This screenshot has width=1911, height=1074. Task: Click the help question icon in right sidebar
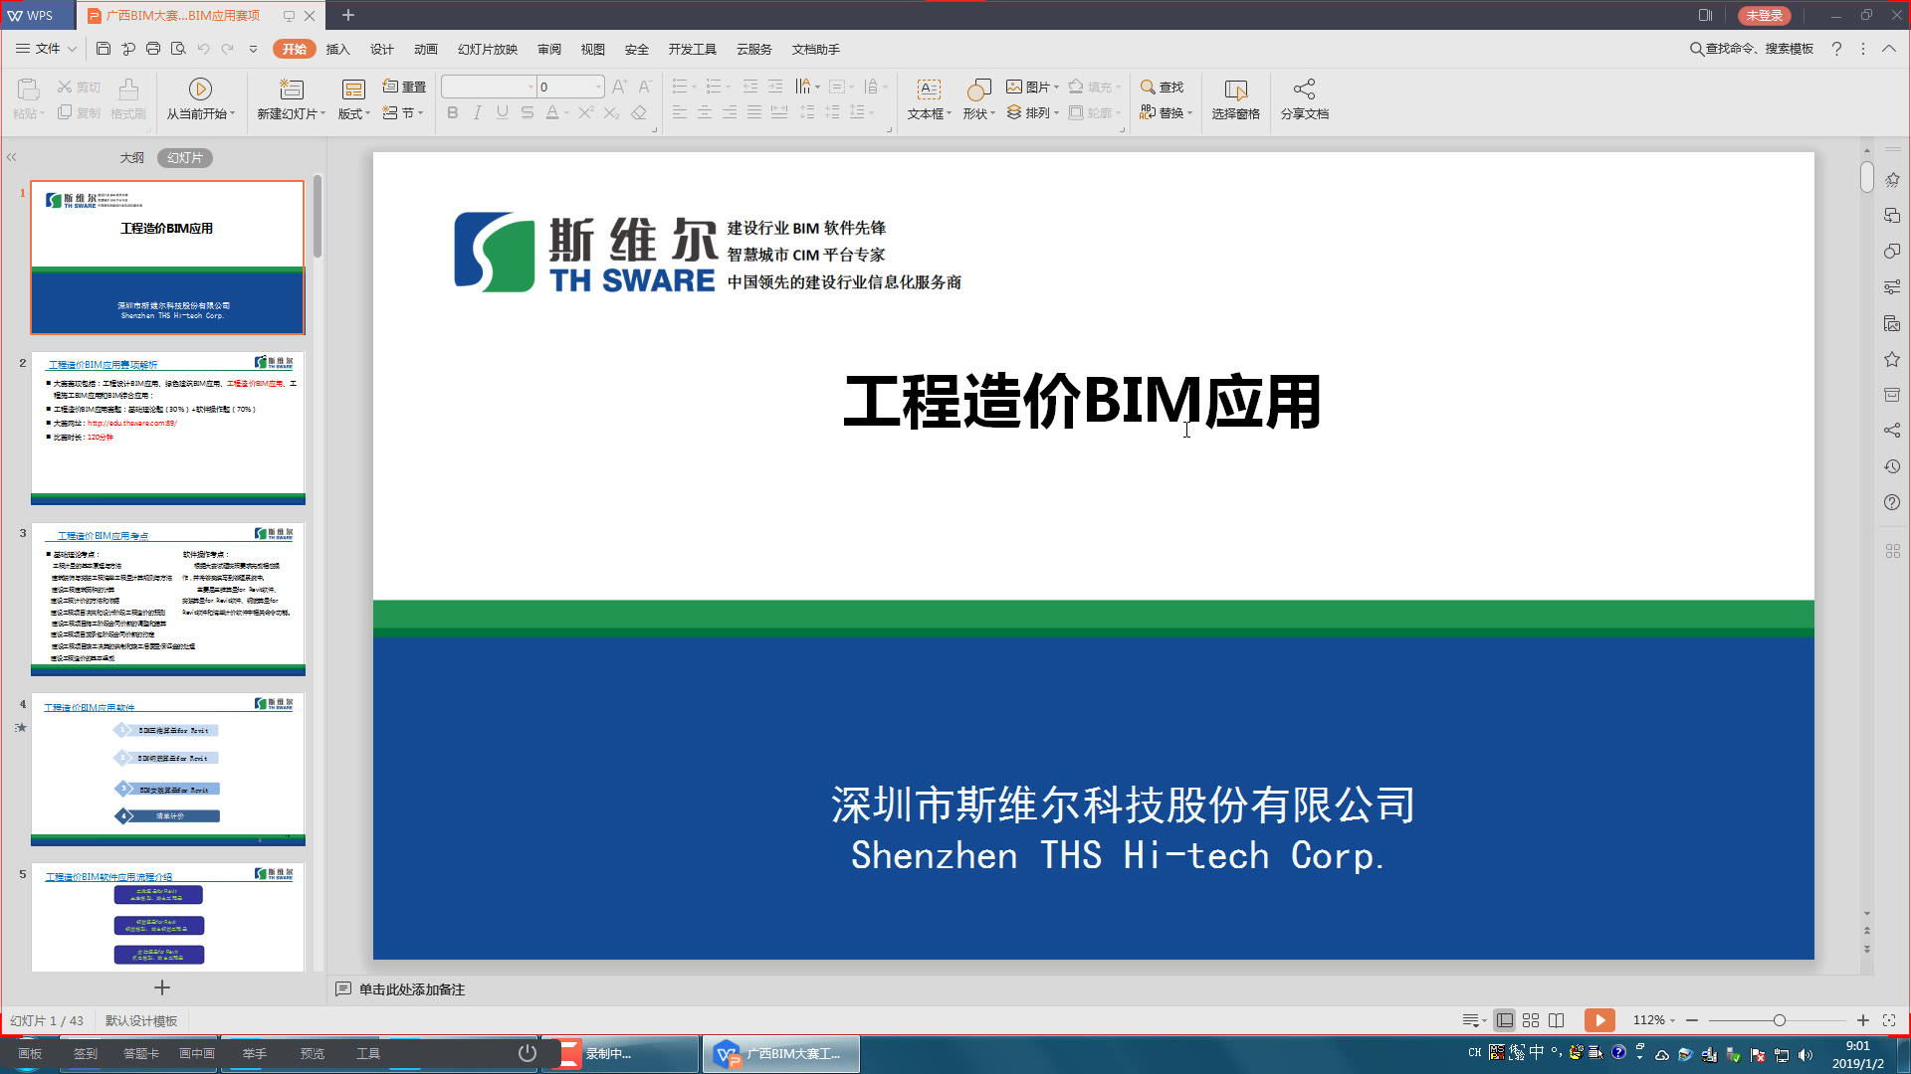tap(1892, 502)
